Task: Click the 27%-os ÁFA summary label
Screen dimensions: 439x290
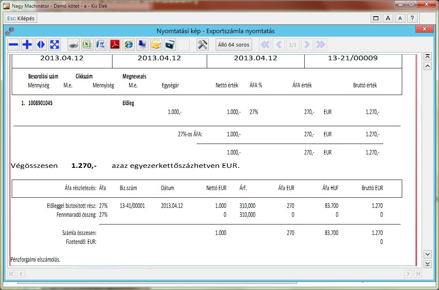Action: click(x=190, y=134)
